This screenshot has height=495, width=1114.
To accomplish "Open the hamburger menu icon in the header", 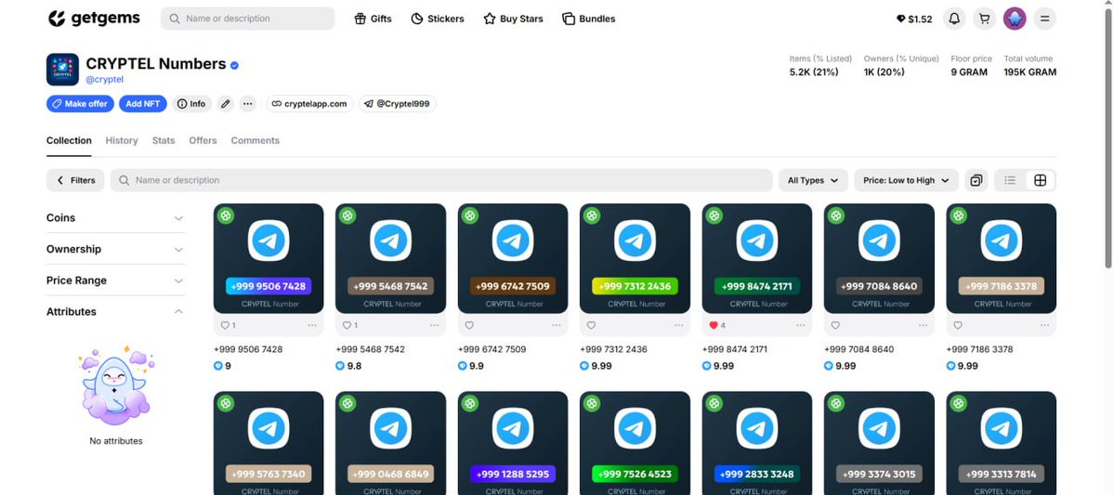I will [1044, 19].
